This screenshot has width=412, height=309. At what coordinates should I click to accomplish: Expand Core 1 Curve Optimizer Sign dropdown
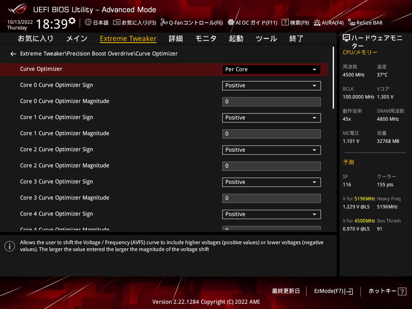(x=272, y=118)
